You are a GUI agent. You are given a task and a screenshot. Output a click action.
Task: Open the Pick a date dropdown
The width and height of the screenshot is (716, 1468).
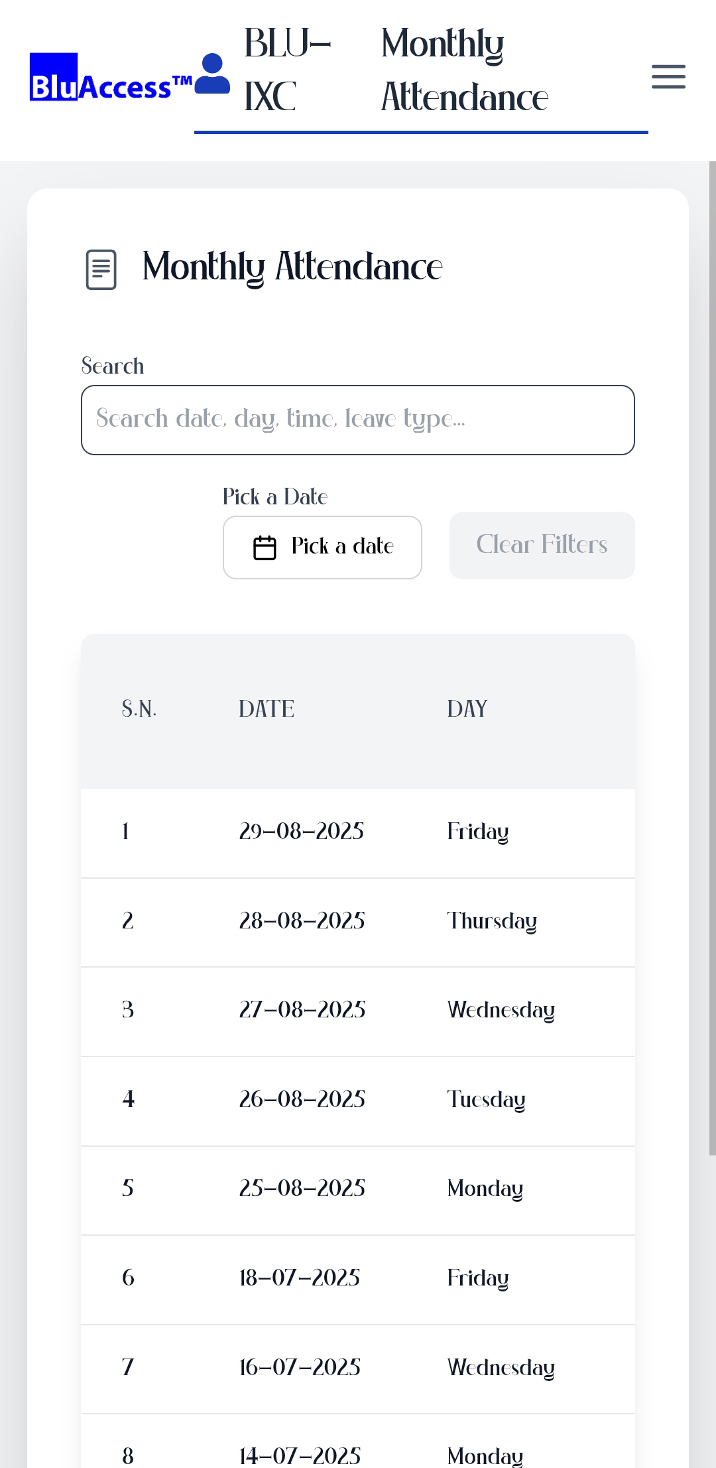322,548
